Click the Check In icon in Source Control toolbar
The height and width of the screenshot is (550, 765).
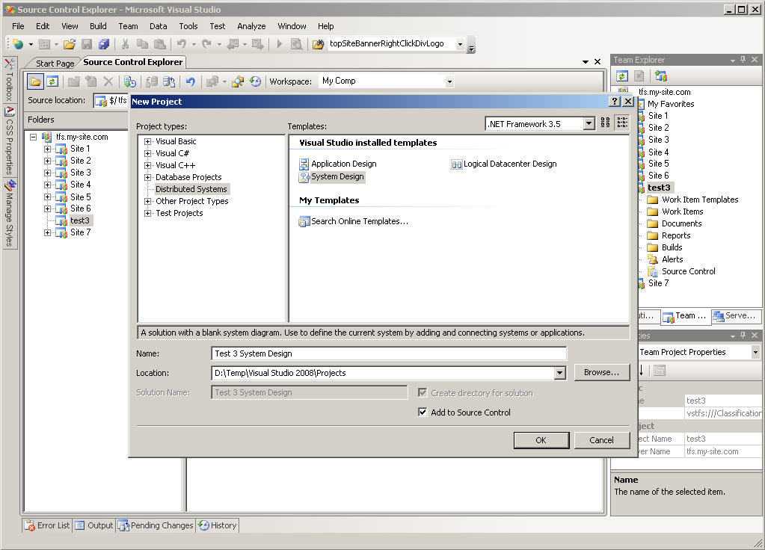click(x=169, y=81)
